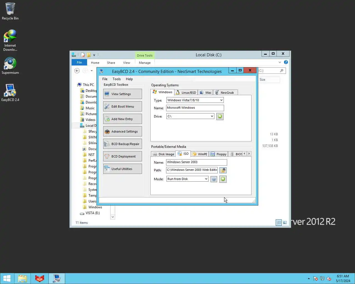Open EasyBCD File menu
Image resolution: width=355 pixels, height=284 pixels.
pos(105,79)
